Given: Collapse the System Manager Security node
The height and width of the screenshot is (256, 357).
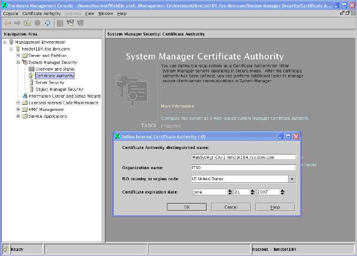Looking at the screenshot, I should pos(18,63).
